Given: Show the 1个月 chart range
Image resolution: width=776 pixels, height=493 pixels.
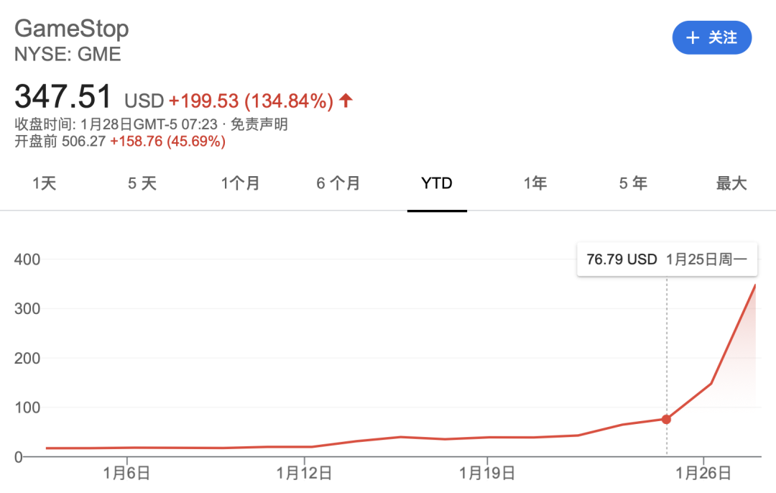Looking at the screenshot, I should pos(241,184).
